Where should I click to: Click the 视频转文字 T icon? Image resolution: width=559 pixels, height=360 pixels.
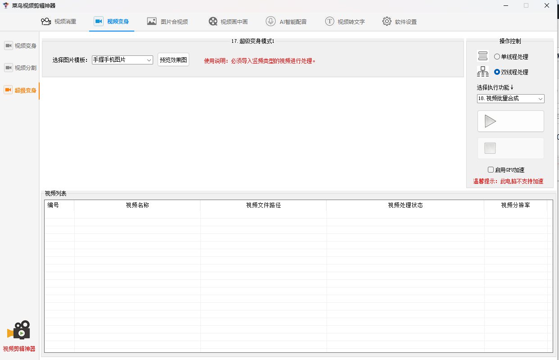click(x=330, y=22)
